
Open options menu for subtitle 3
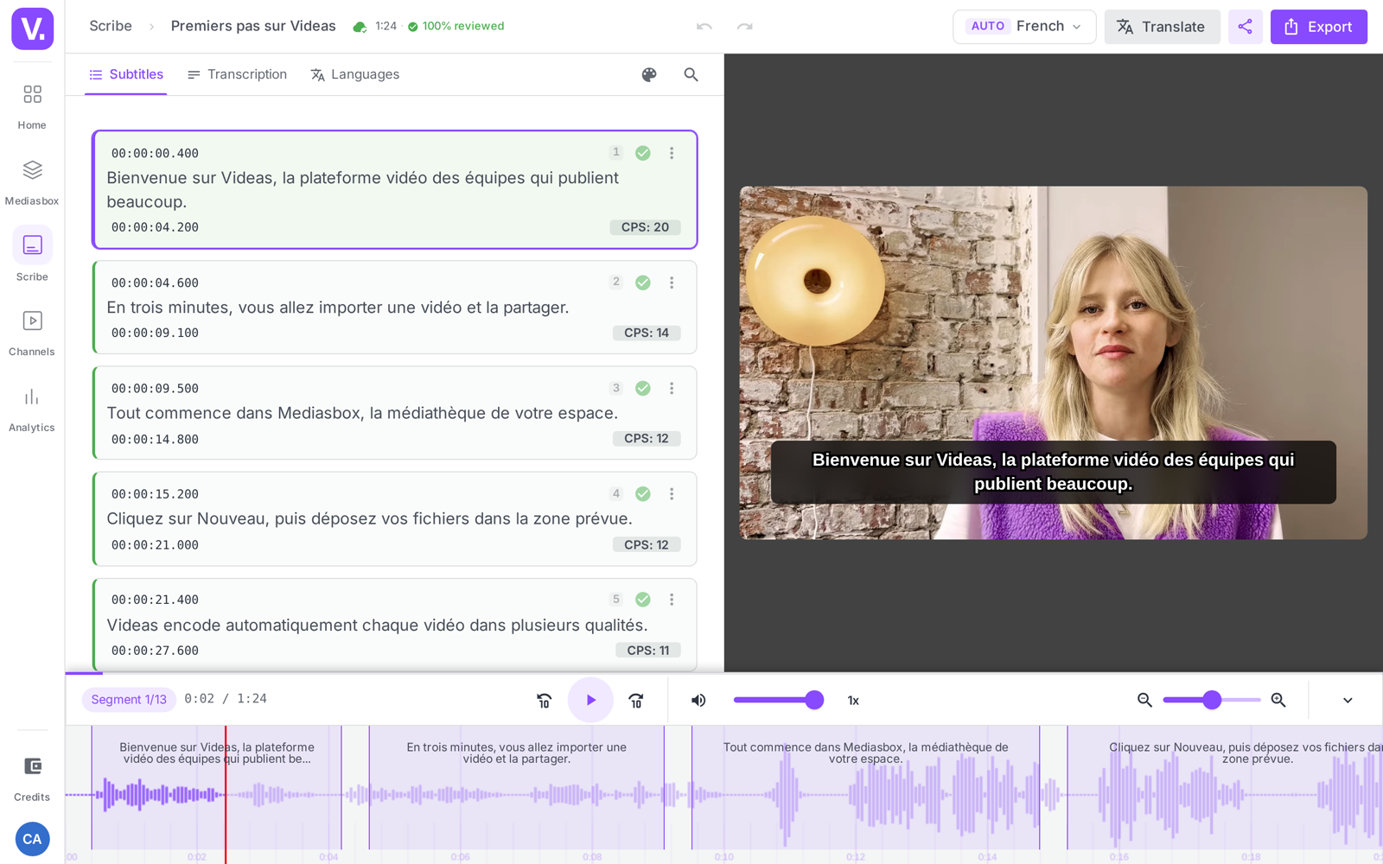point(672,388)
